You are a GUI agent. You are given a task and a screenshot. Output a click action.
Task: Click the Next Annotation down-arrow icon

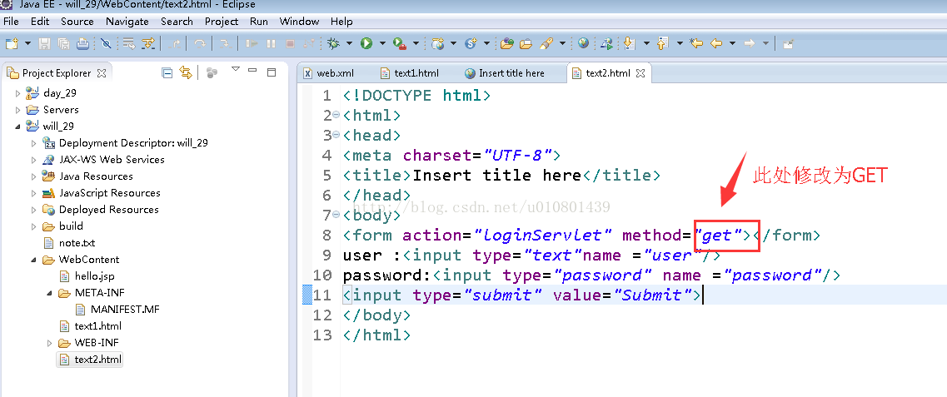pos(630,43)
